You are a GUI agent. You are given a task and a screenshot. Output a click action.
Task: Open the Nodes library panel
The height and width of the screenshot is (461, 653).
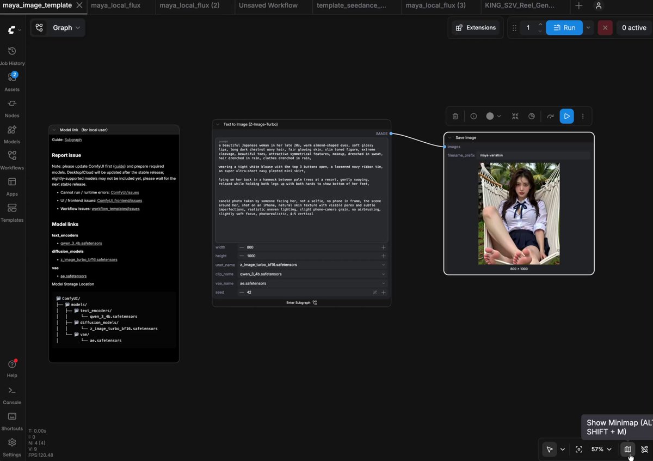pyautogui.click(x=12, y=108)
